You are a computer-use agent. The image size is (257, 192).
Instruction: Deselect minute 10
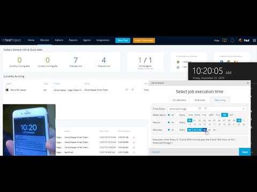click(x=195, y=130)
